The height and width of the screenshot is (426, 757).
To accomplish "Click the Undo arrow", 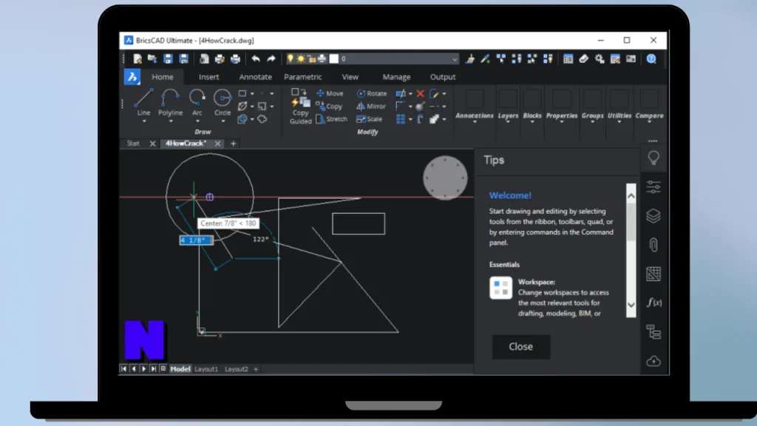I will click(255, 59).
